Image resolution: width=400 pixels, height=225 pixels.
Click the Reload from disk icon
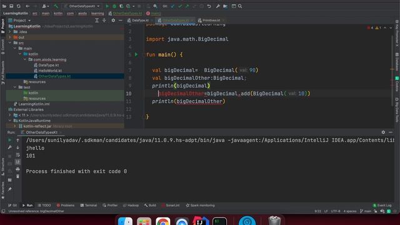19,6
